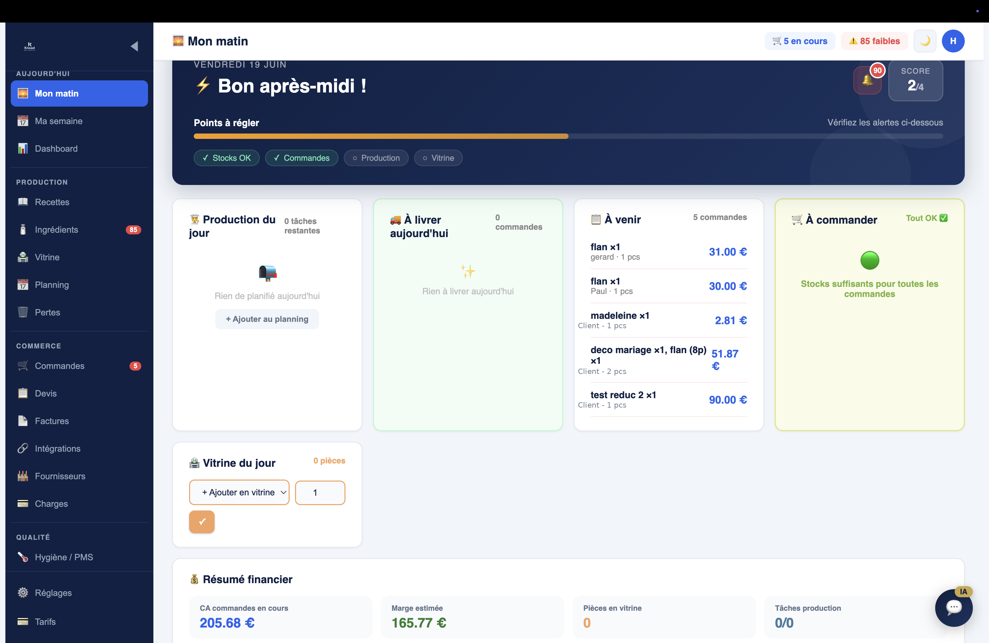Click the Commandes checked status chip
Viewport: 989px width, 643px height.
point(302,158)
